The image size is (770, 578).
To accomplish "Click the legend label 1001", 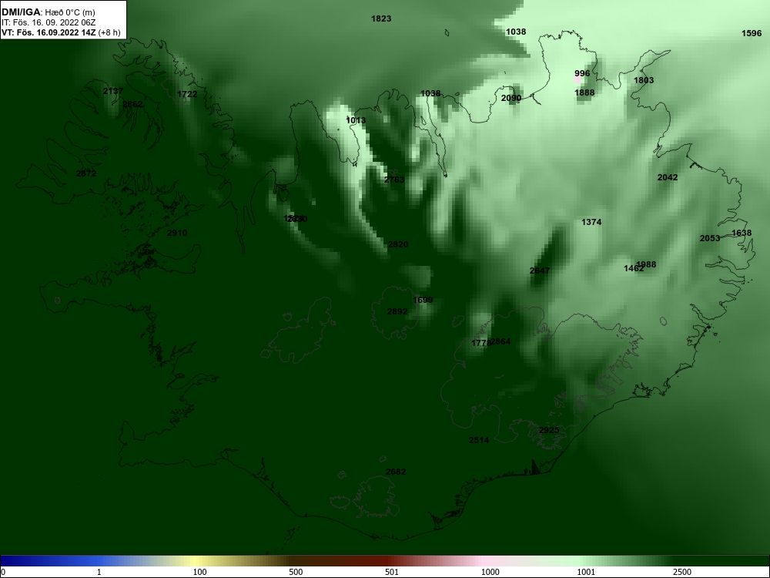I will 586,572.
